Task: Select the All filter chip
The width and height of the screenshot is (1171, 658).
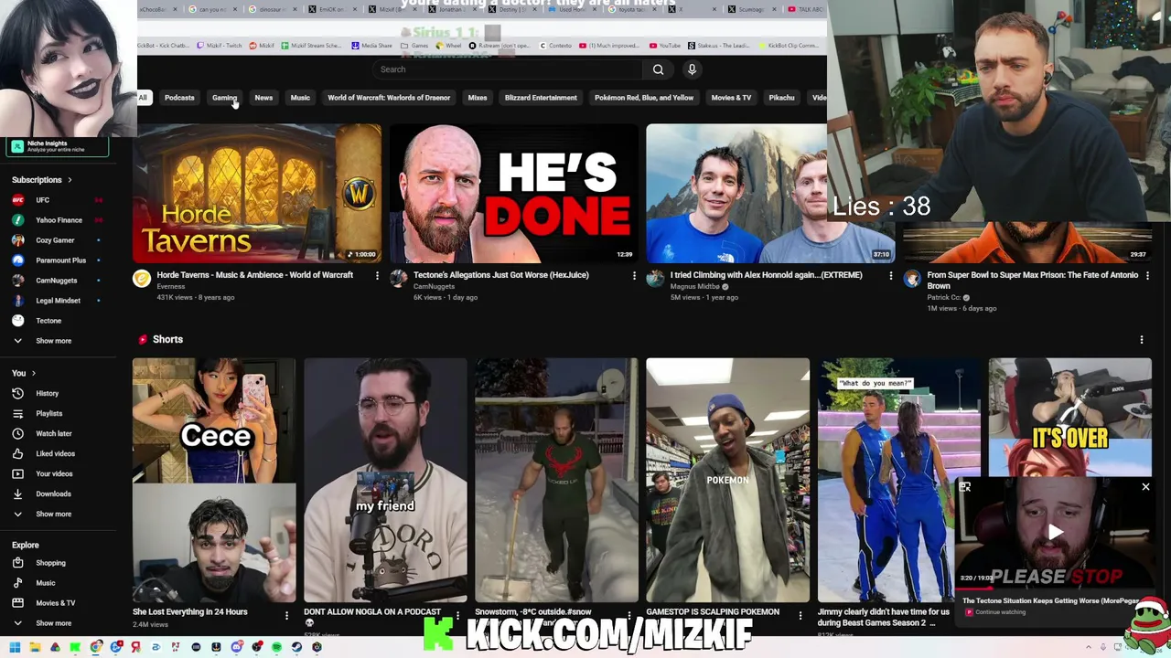Action: (143, 98)
